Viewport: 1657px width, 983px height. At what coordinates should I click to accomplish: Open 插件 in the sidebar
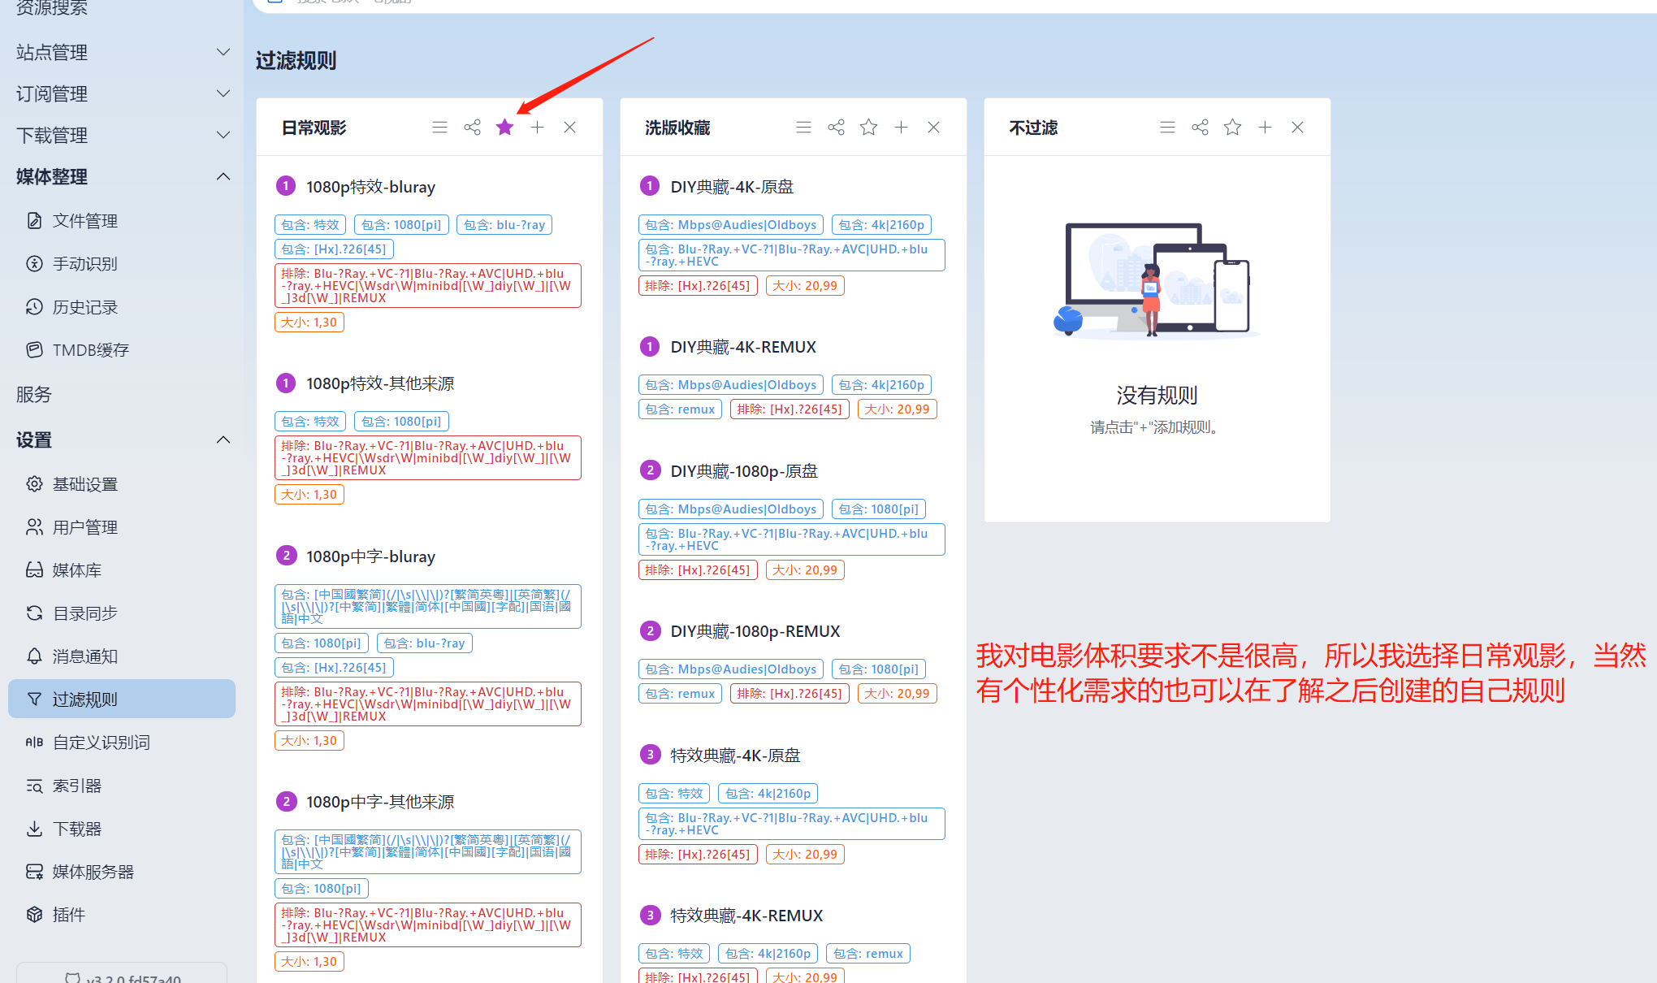tap(122, 915)
